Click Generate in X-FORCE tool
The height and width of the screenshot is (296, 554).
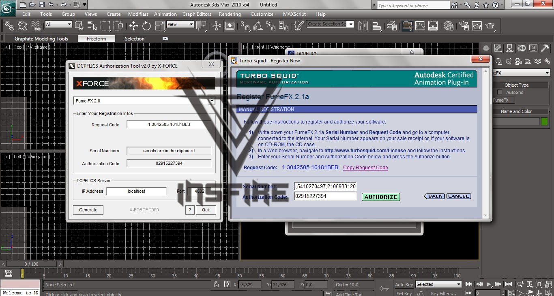click(88, 210)
